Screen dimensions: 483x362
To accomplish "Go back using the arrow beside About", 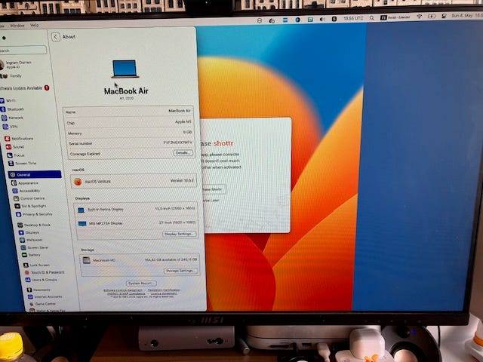I will (55, 37).
